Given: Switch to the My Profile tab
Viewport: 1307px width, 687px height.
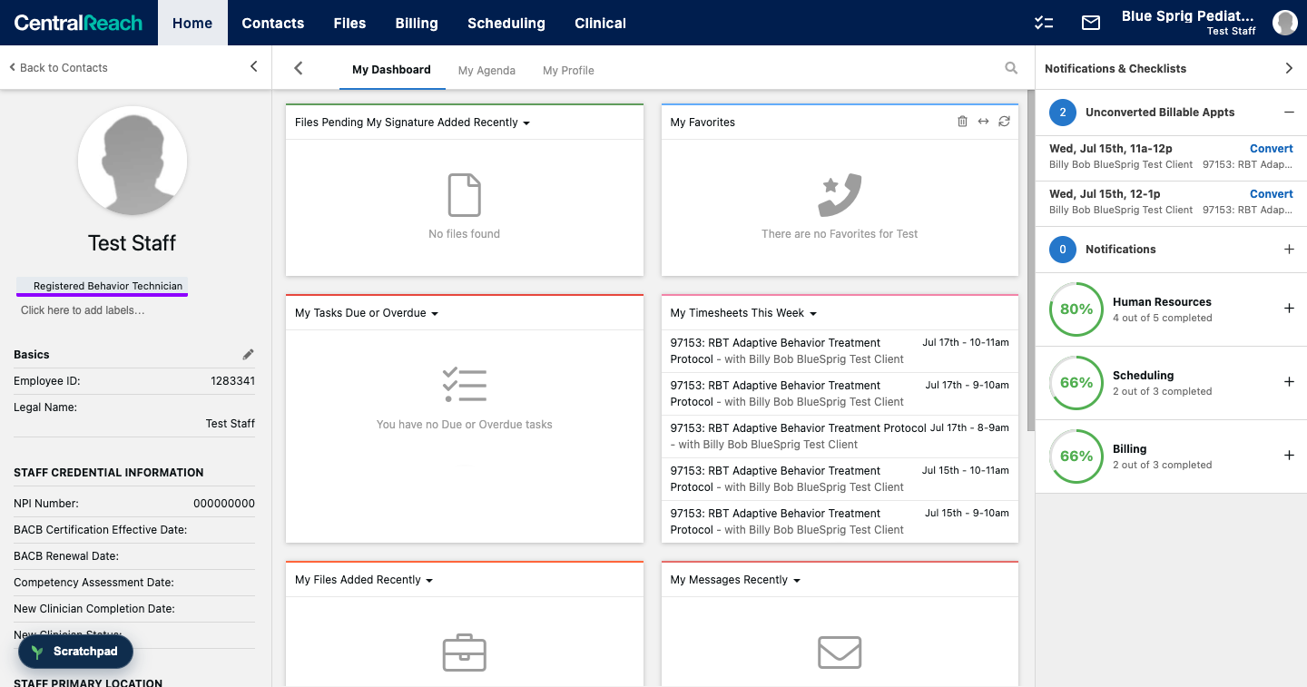Looking at the screenshot, I should pyautogui.click(x=568, y=70).
